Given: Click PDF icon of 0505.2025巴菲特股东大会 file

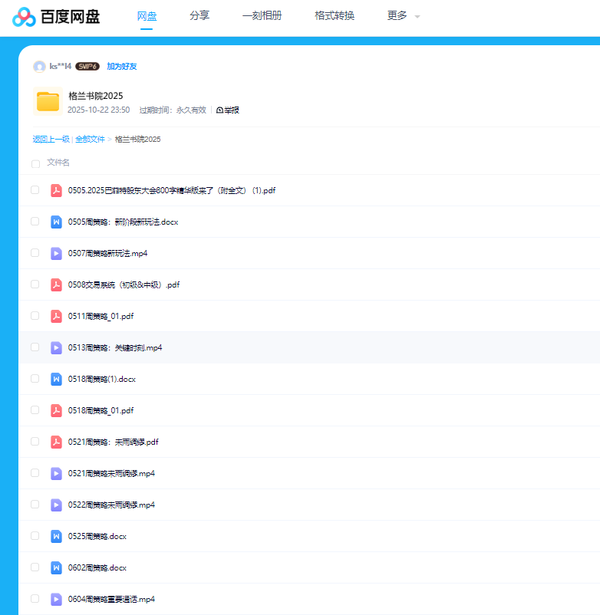Looking at the screenshot, I should click(x=56, y=191).
